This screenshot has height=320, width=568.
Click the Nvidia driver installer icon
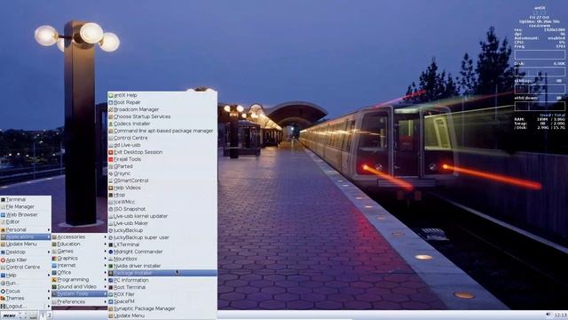click(111, 266)
